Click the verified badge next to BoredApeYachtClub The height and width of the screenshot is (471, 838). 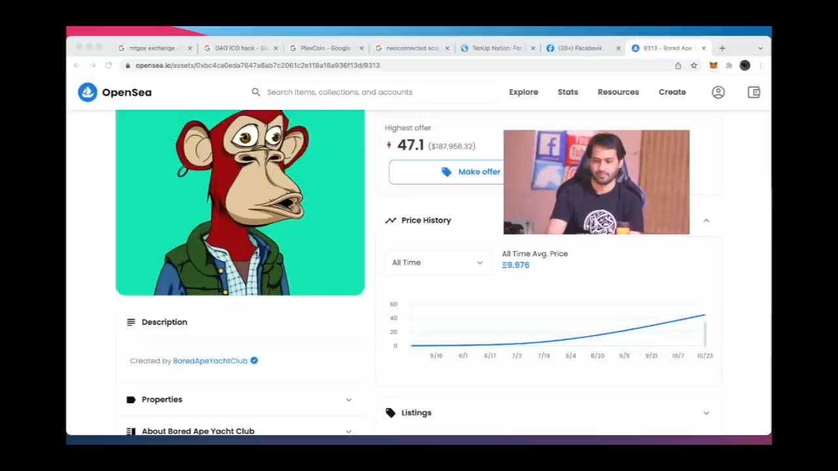(x=254, y=360)
